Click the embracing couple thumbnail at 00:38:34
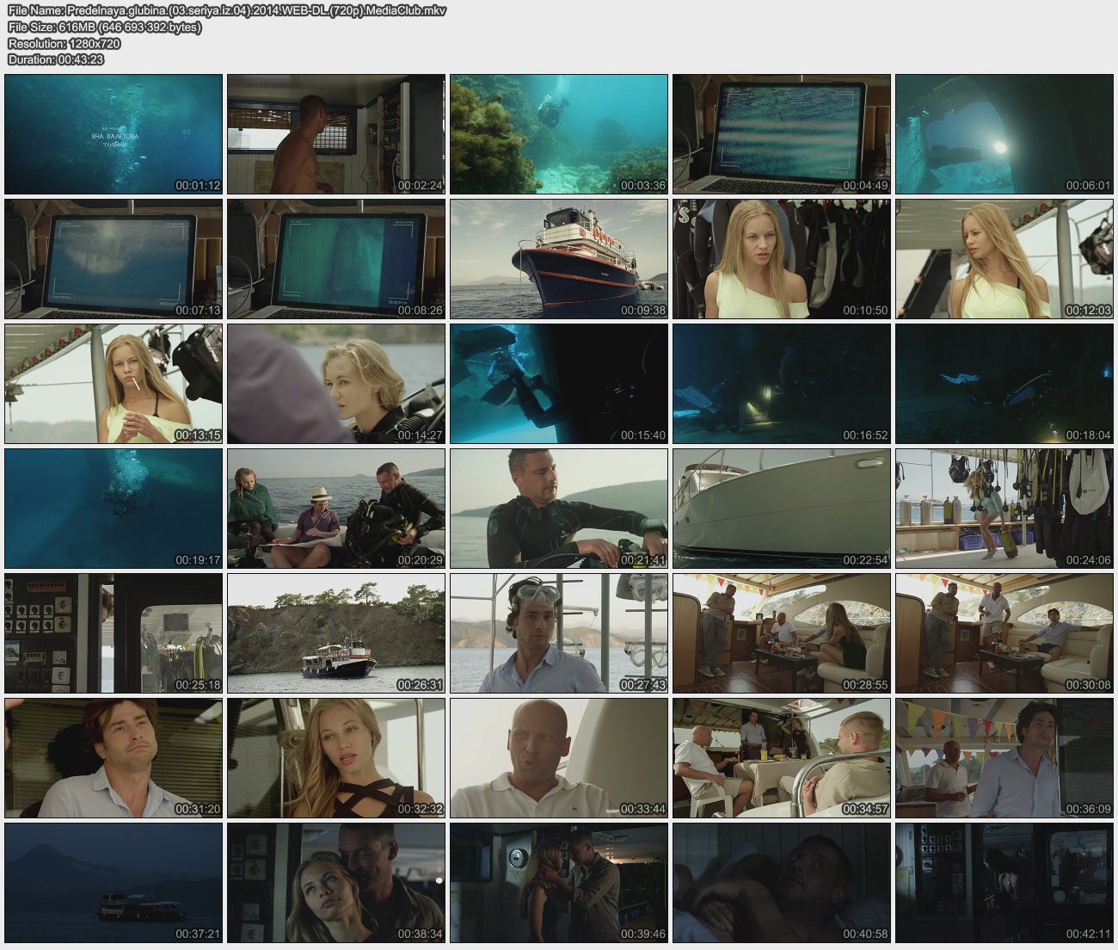 tap(336, 883)
